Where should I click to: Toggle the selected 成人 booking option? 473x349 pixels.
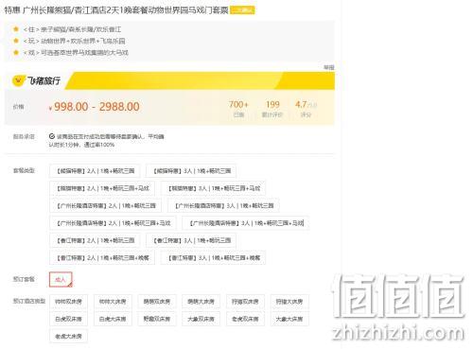[61, 279]
